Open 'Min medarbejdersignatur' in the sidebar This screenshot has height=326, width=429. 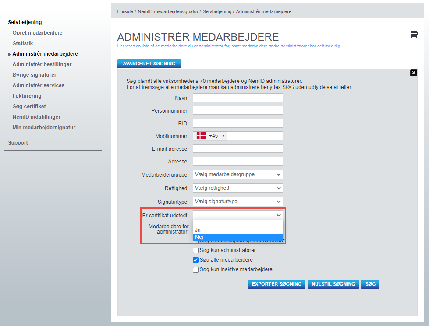[x=44, y=128]
